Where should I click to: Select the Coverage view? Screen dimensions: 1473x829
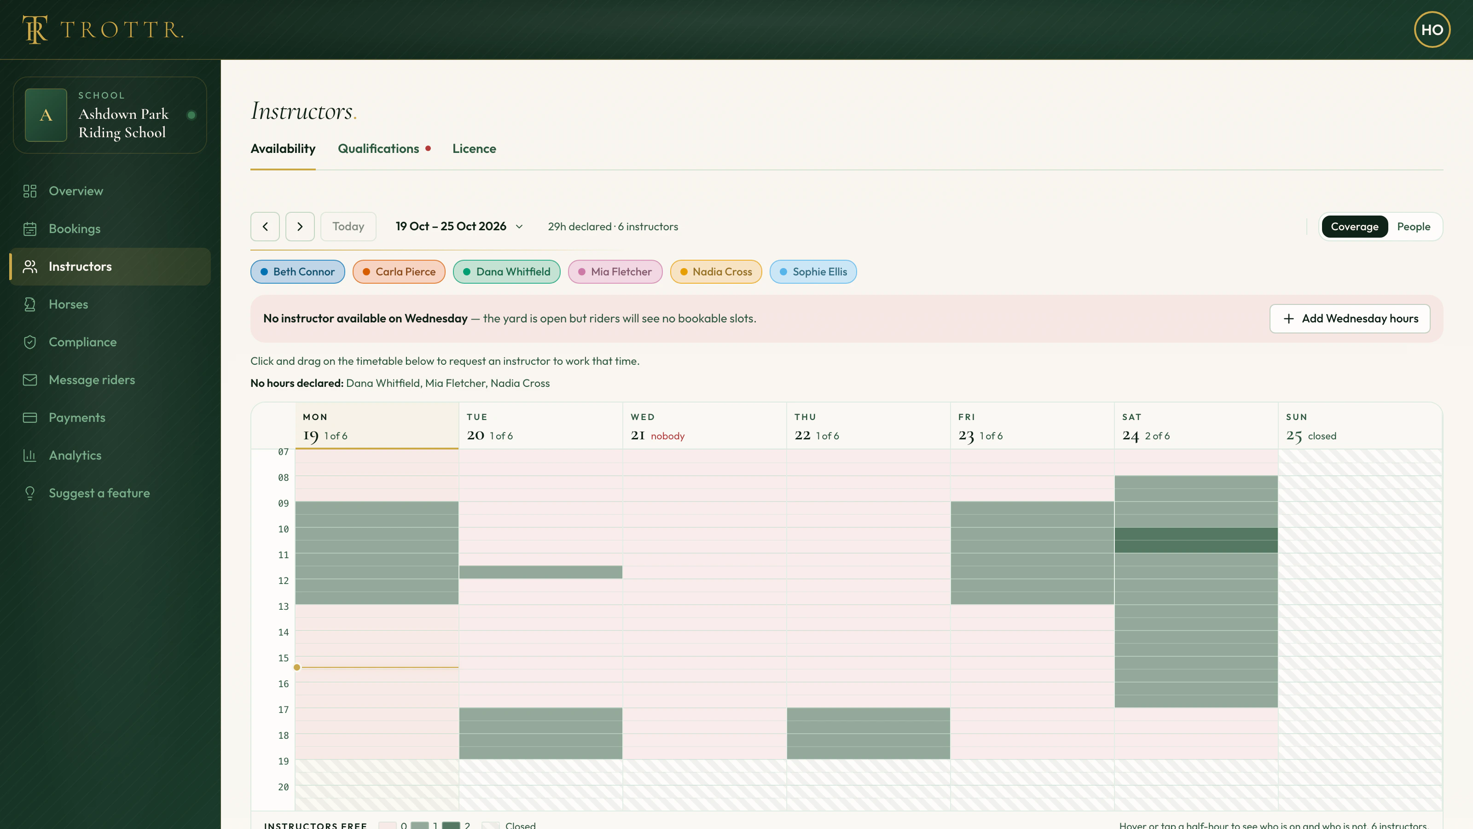[x=1354, y=227]
